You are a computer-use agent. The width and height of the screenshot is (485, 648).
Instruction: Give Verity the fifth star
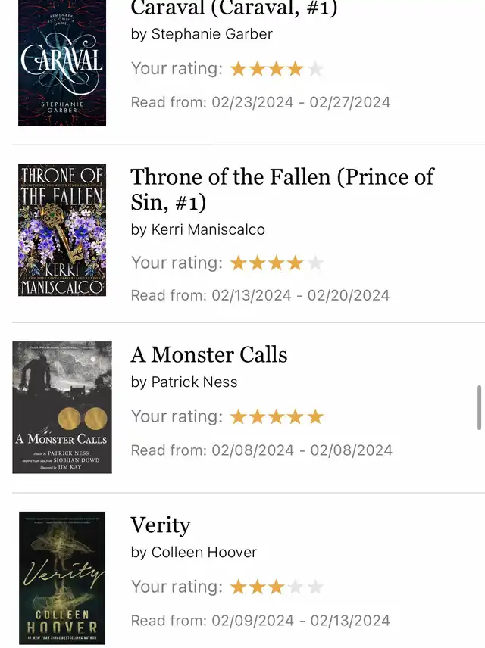(316, 587)
